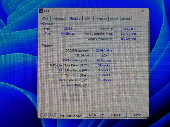Click the Tools button
The height and width of the screenshot is (127, 170).
(x=92, y=115)
